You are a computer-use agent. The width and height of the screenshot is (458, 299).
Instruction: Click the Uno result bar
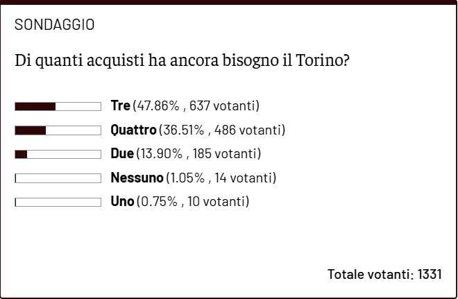pyautogui.click(x=58, y=202)
